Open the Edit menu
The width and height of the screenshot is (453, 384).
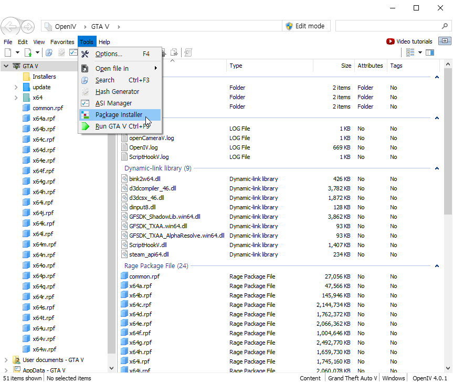(23, 42)
